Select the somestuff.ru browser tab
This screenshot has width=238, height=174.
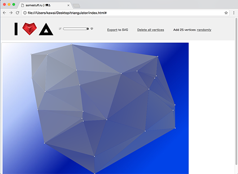[x=45, y=5]
